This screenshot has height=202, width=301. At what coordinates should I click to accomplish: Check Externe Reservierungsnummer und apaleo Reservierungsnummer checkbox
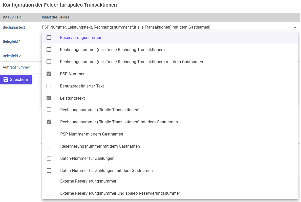point(49,193)
